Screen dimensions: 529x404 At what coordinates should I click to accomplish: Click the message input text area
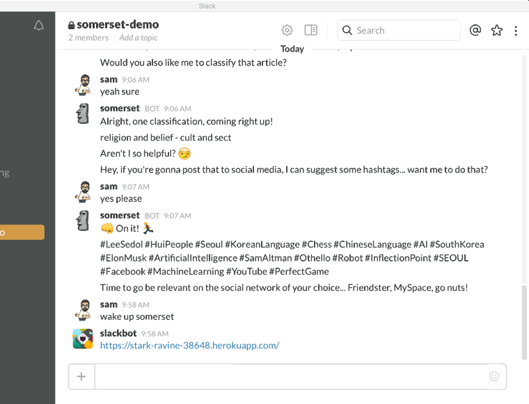coord(292,376)
